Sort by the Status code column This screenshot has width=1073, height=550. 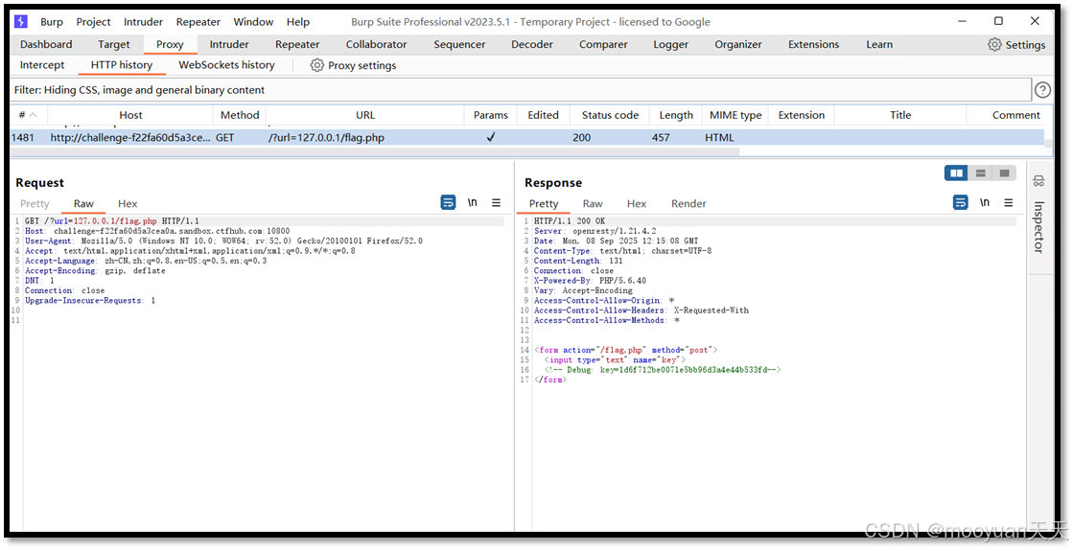(611, 115)
